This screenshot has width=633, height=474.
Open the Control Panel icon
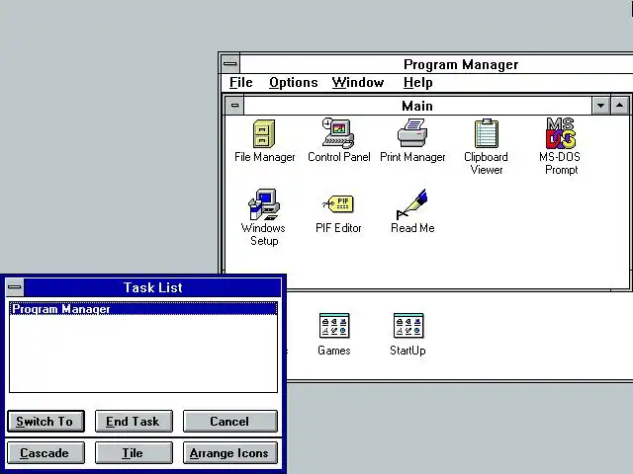coord(338,140)
